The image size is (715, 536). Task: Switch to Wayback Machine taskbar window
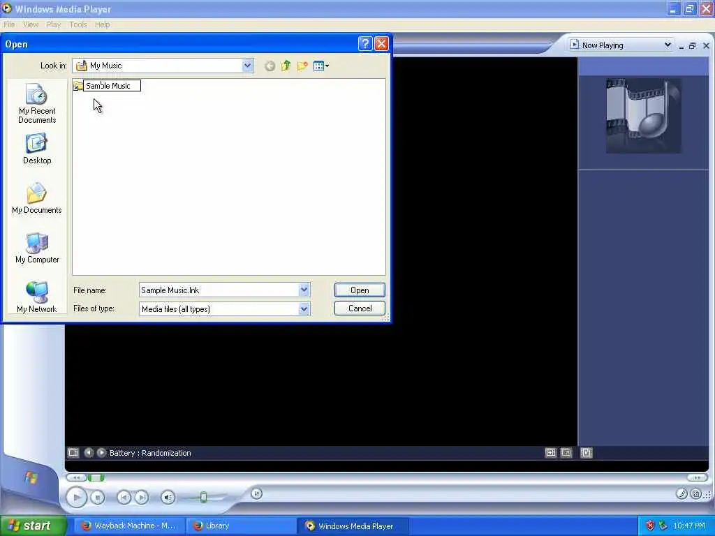(x=130, y=526)
